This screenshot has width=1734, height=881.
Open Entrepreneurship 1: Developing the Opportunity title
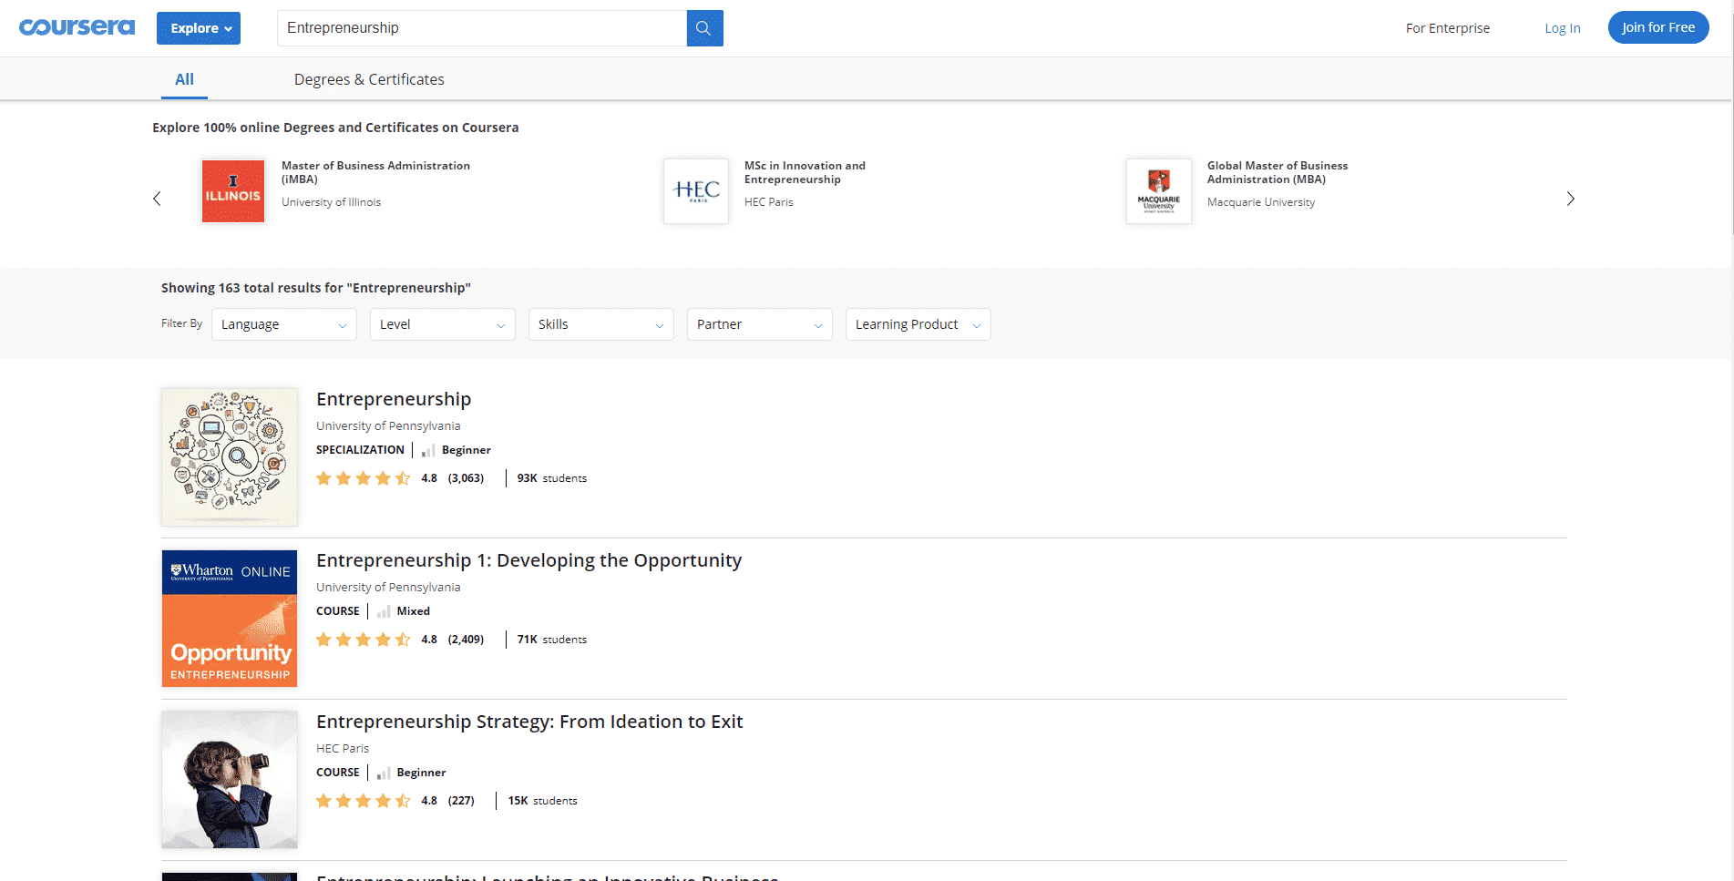(528, 560)
